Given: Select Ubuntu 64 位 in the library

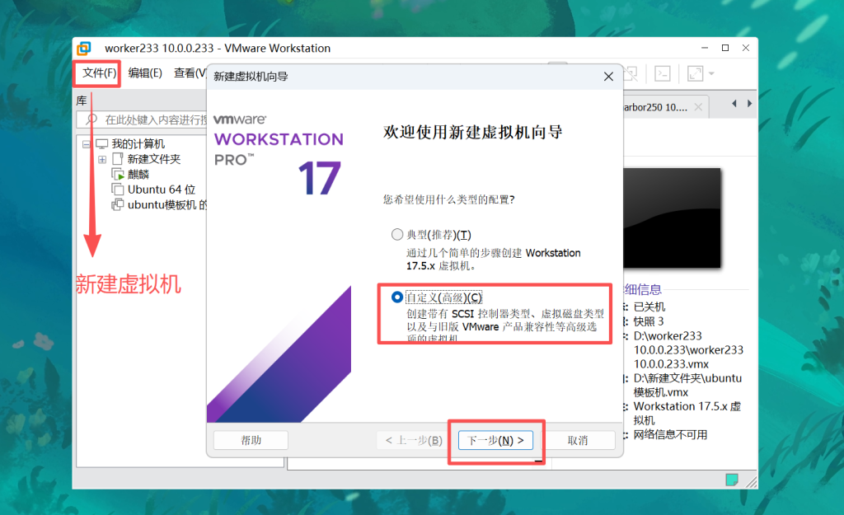Looking at the screenshot, I should [x=161, y=190].
